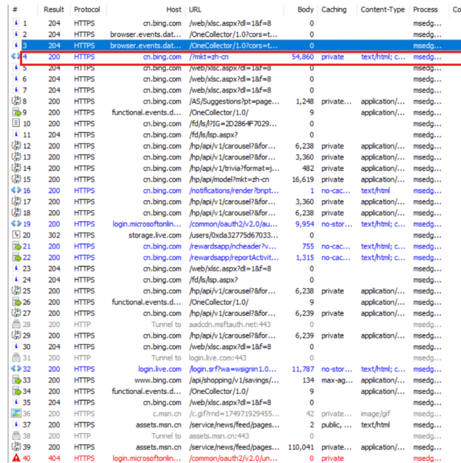Click the green arrow POST icon of session 9
The height and width of the screenshot is (463, 461).
[x=17, y=112]
